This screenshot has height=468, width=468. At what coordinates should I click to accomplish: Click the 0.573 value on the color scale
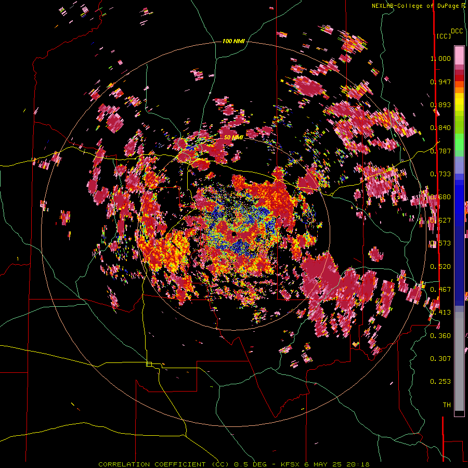[440, 243]
